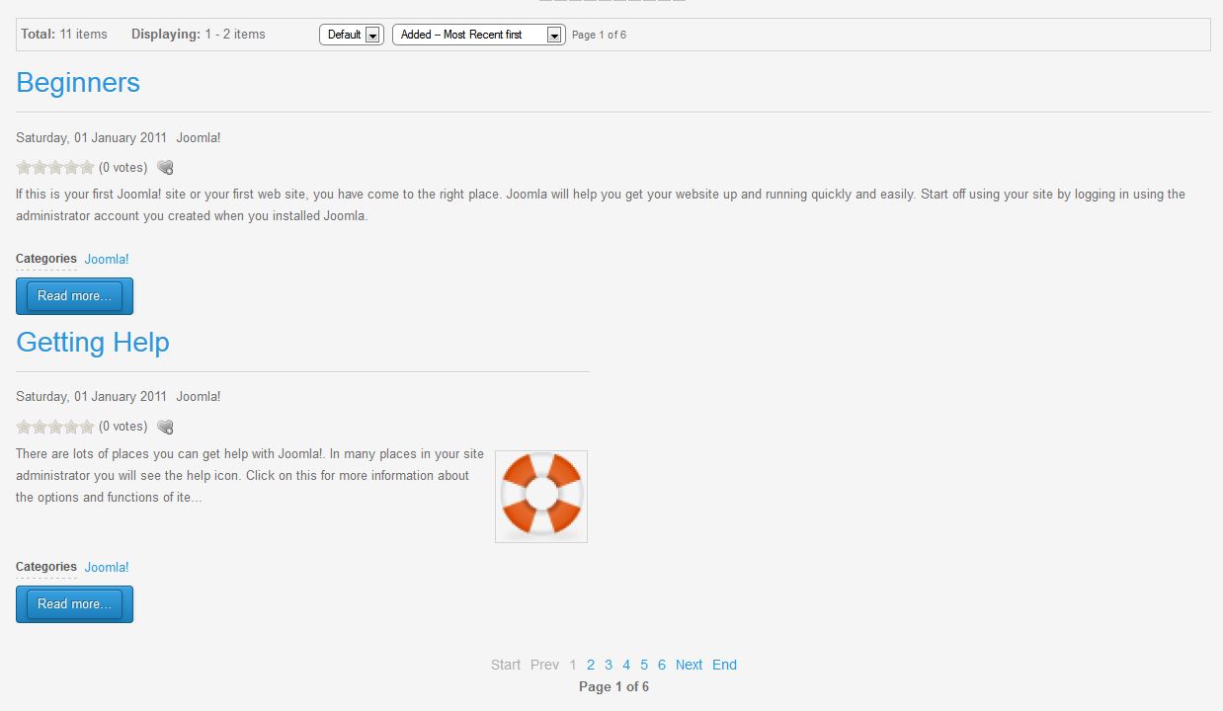The image size is (1223, 711).
Task: Click 'Displaying: 1 - 2 items' text
Action: pos(199,35)
